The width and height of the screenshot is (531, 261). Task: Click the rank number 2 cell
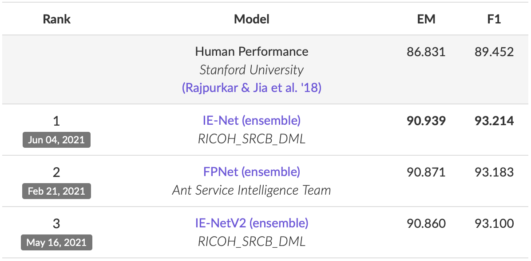(56, 173)
